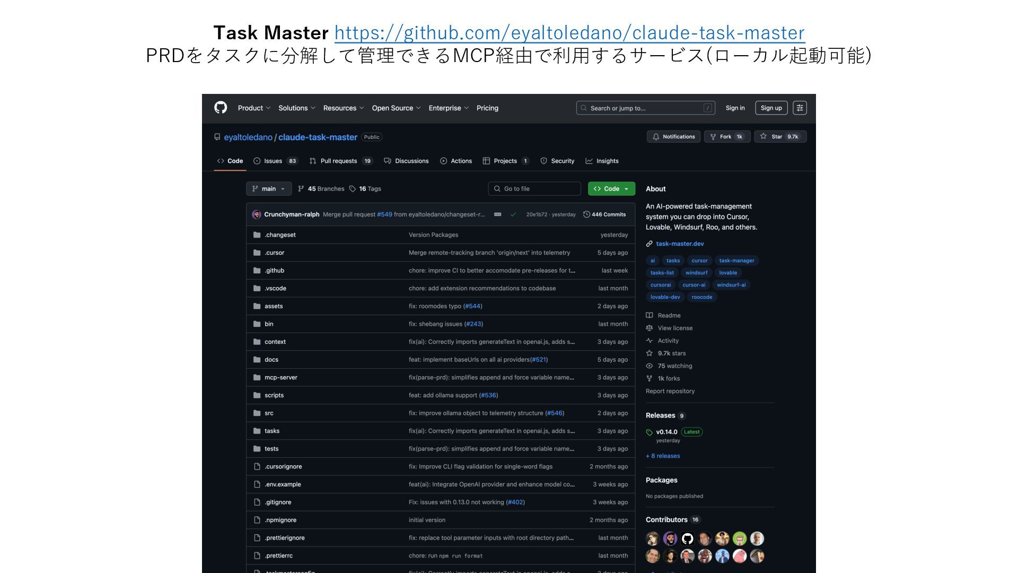
Task: Open appearance settings icon next to Sign up
Action: [x=800, y=108]
